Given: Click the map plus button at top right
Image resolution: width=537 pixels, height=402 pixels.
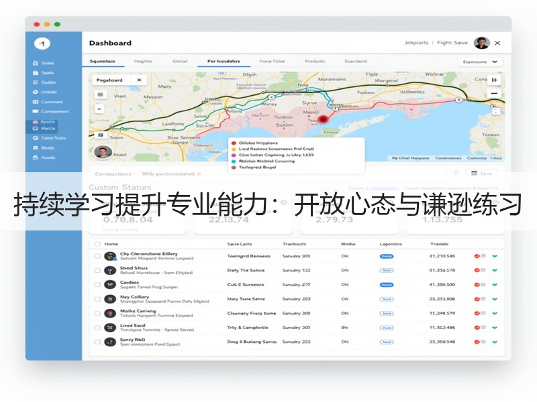Looking at the screenshot, I should pyautogui.click(x=494, y=80).
